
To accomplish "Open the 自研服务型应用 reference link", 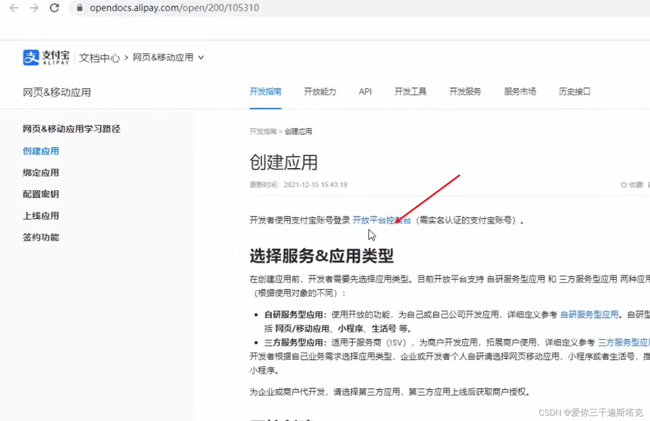I will tap(589, 315).
